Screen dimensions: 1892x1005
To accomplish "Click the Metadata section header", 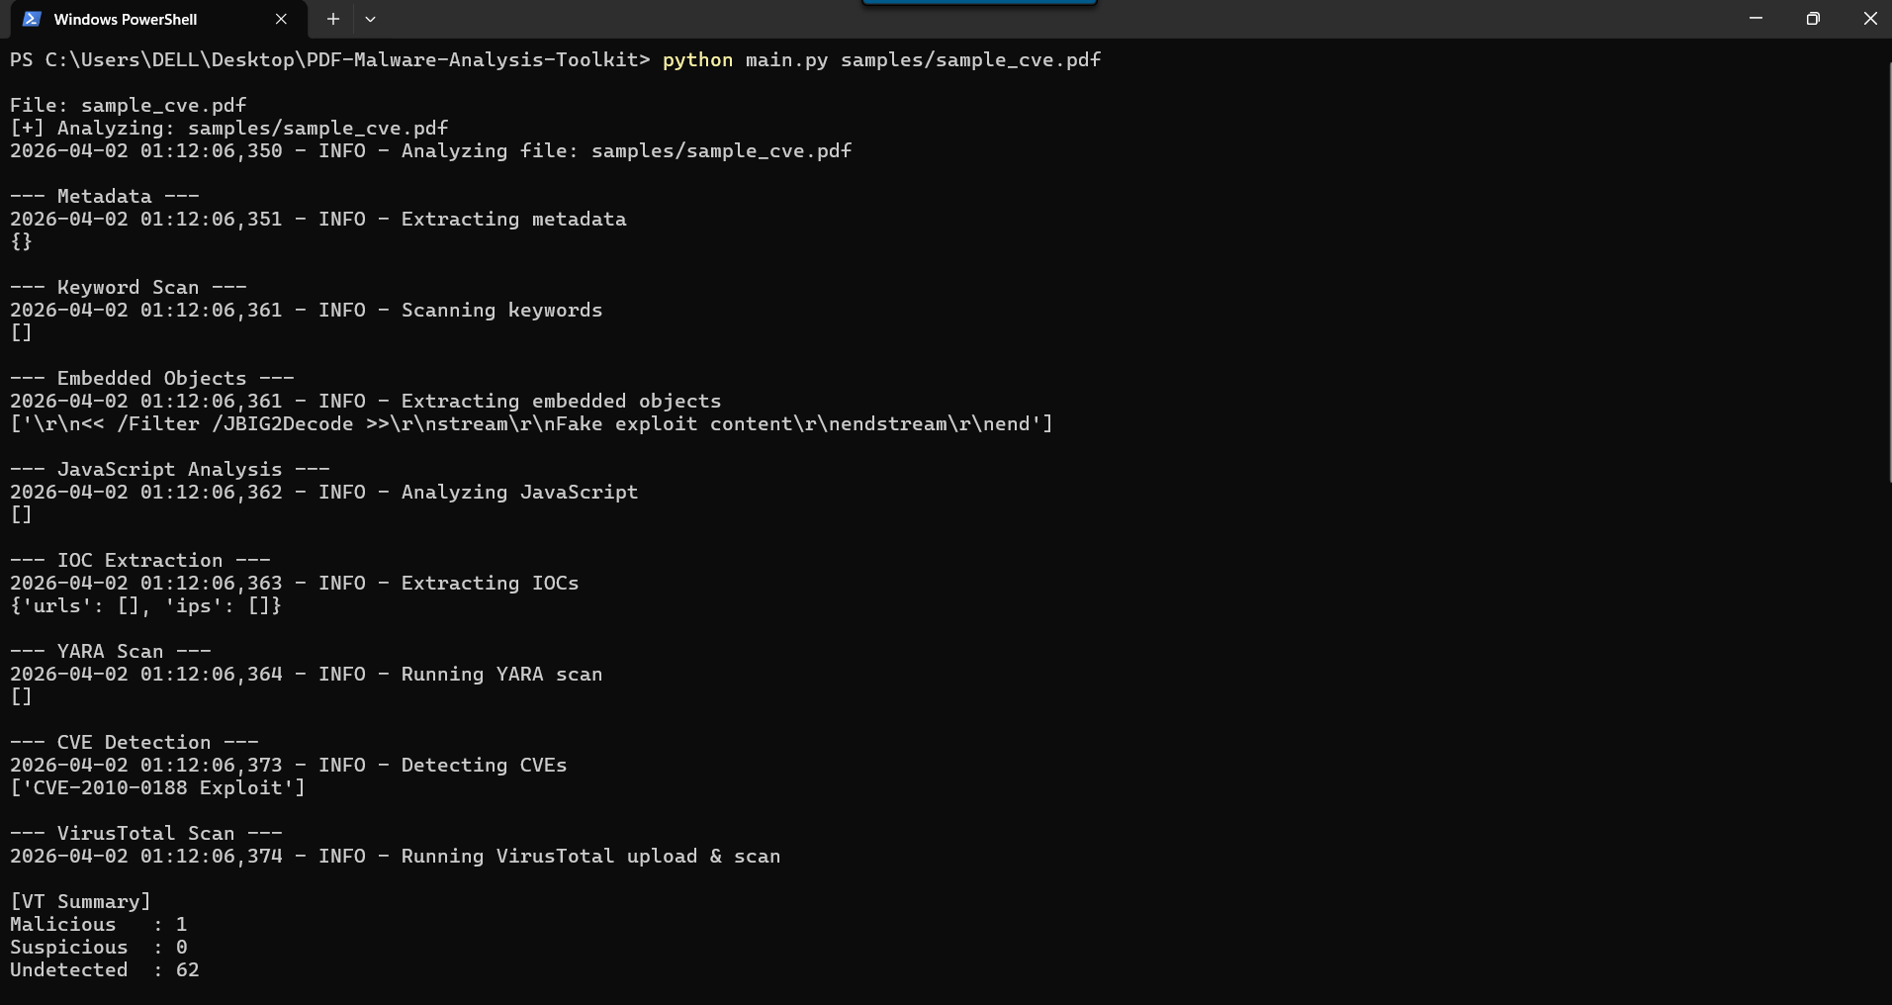I will pos(104,197).
